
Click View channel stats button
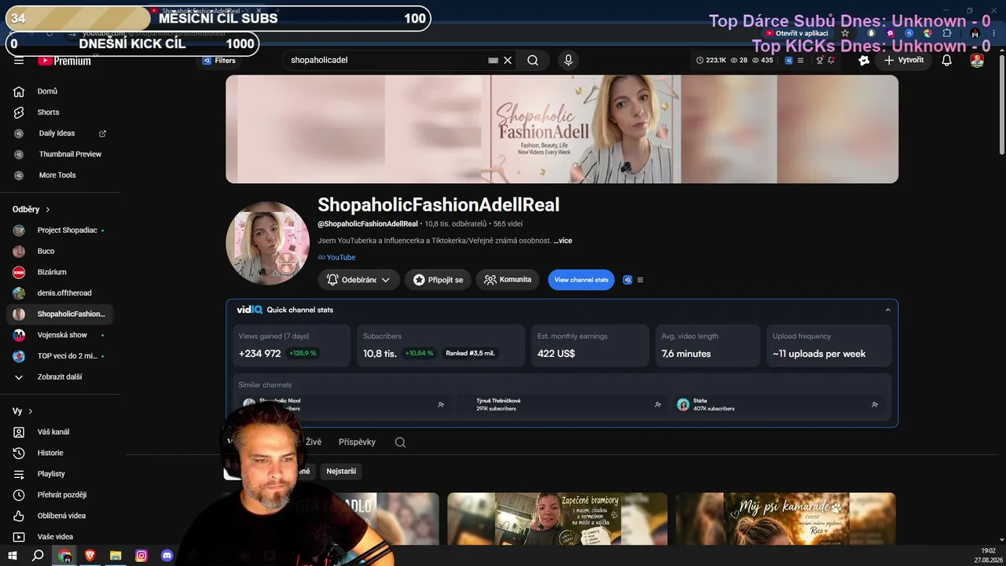pyautogui.click(x=581, y=280)
